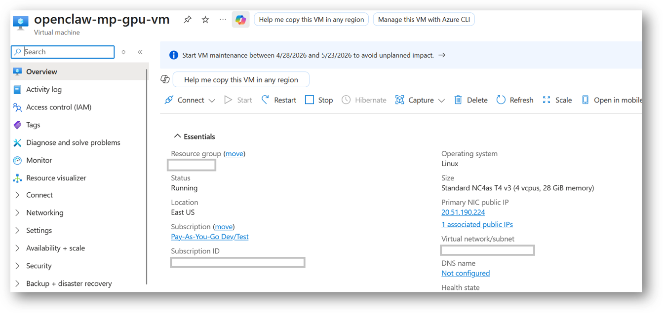The height and width of the screenshot is (313, 663).
Task: Open Pay-As-You-Go Dev/Test subscription link
Action: tap(210, 237)
